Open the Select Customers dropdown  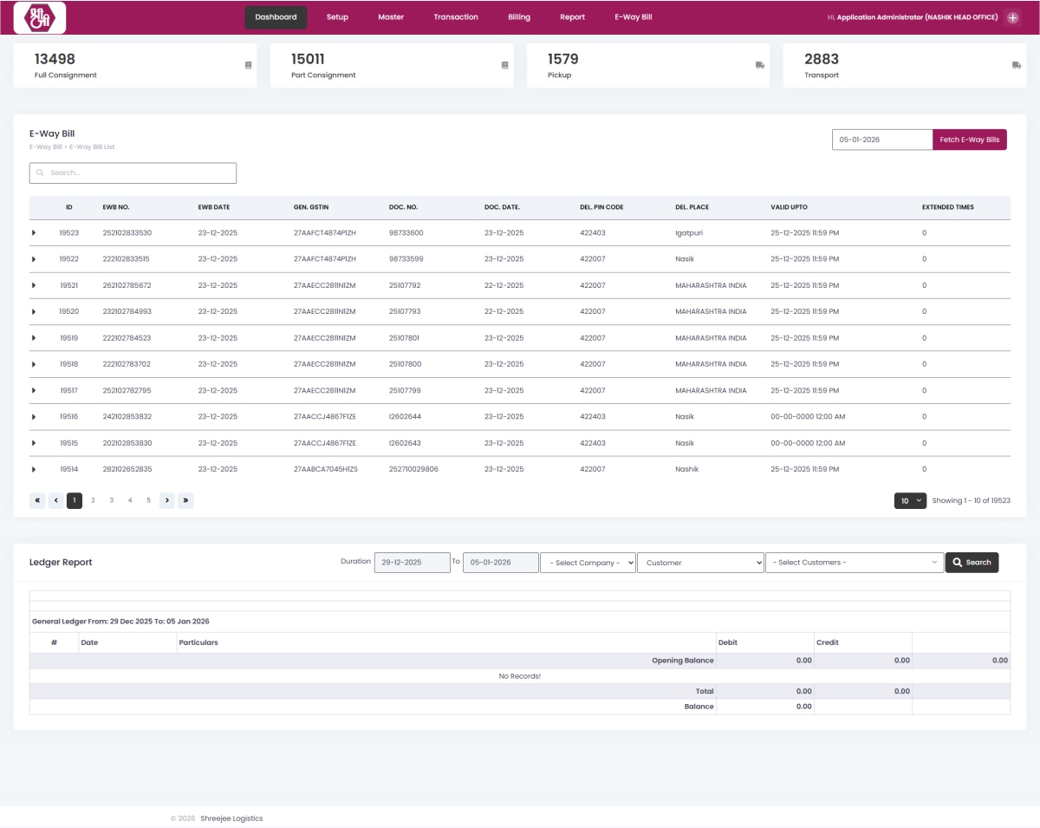pos(854,563)
